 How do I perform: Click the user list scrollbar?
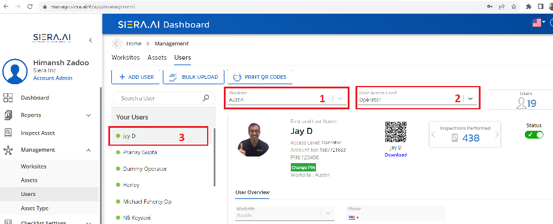pos(214,157)
